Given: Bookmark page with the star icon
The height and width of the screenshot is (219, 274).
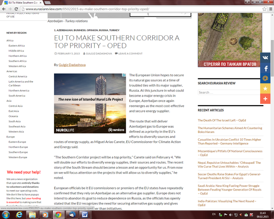Looking at the screenshot, I should [x=264, y=9].
